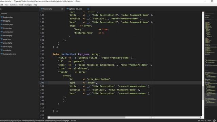Click the file icon beside project.php
217x122 pixels.
point(1,43)
